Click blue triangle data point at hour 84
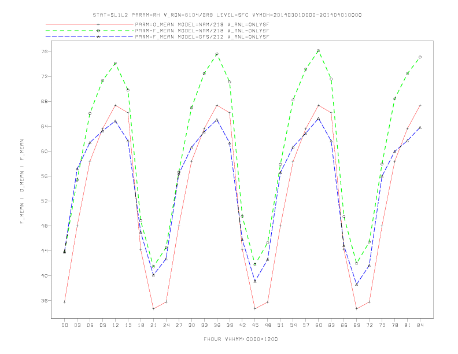 click(x=420, y=127)
